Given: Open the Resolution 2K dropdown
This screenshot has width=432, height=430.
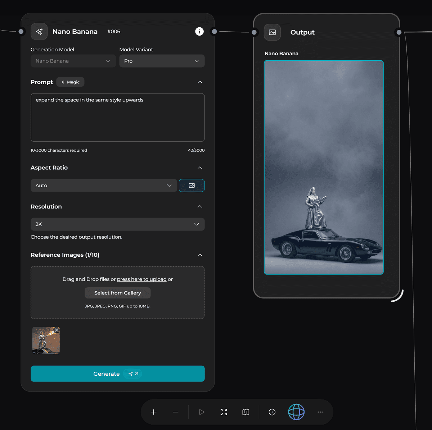Looking at the screenshot, I should coord(117,224).
